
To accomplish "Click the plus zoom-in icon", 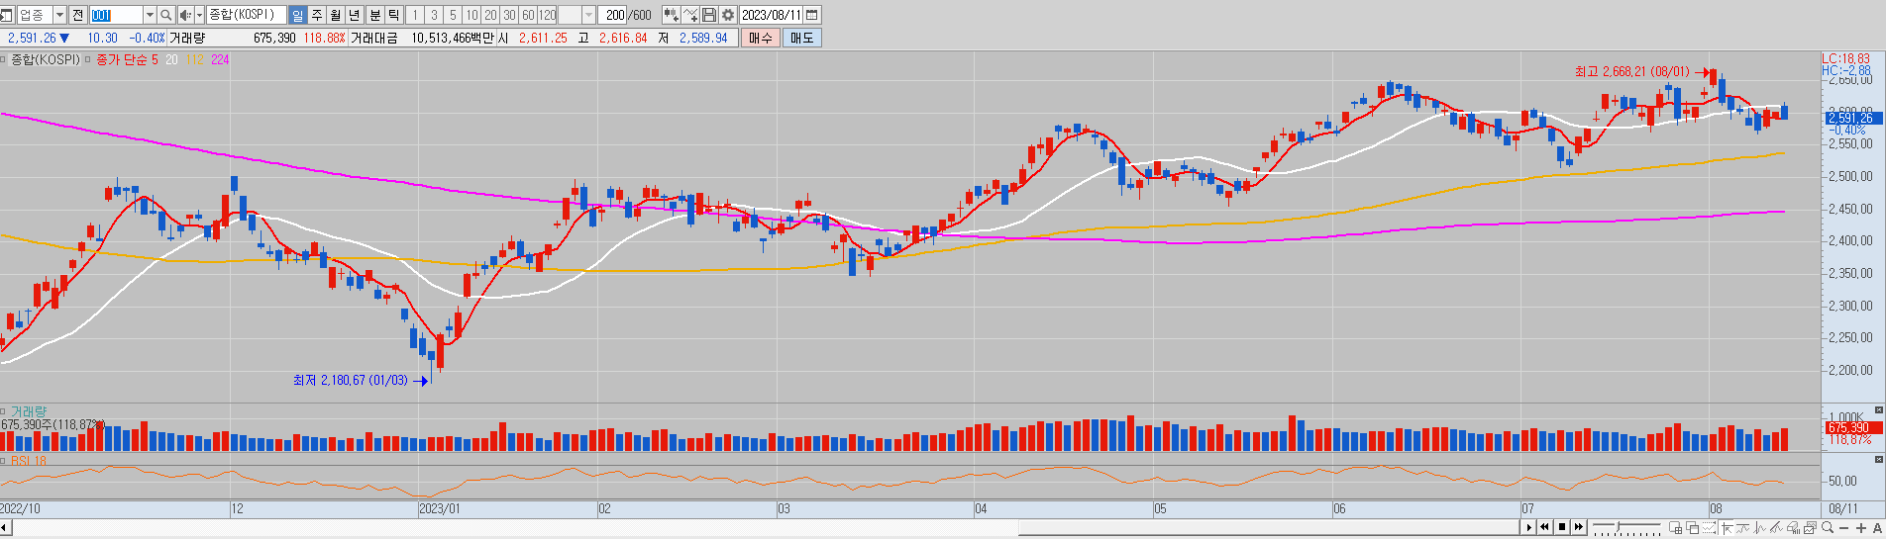I will [x=1861, y=528].
